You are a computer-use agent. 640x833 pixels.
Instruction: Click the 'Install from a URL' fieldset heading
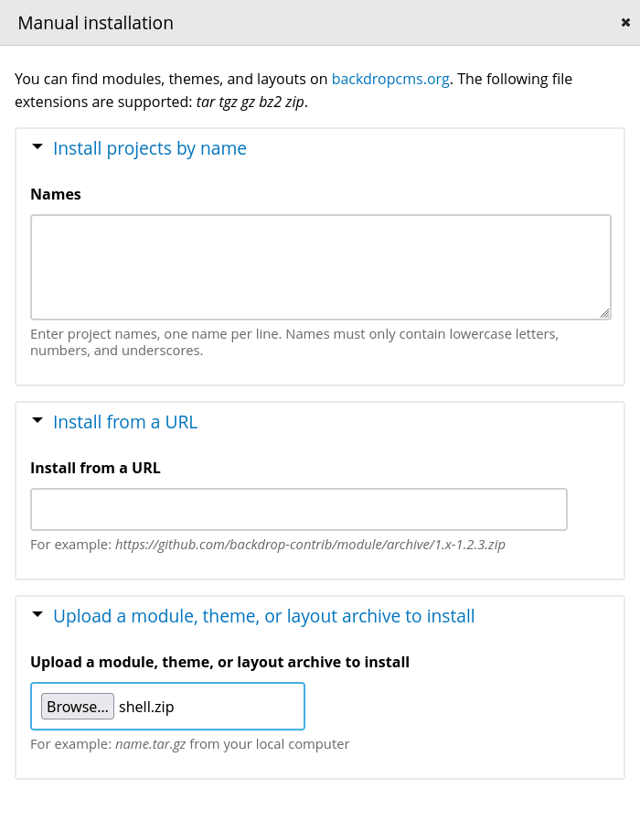pos(125,422)
